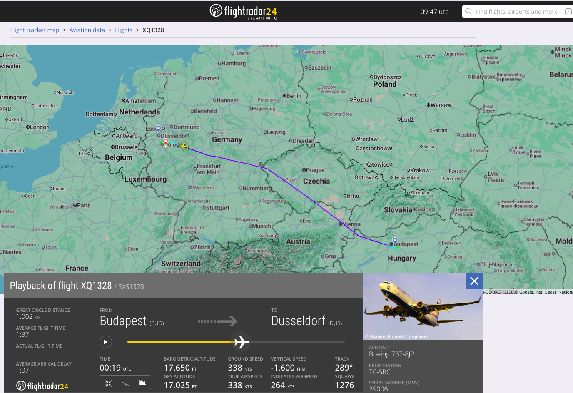Click the plane handle on the playback slider

click(x=241, y=342)
